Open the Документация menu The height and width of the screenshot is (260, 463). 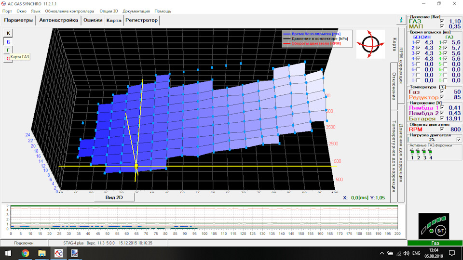136,11
